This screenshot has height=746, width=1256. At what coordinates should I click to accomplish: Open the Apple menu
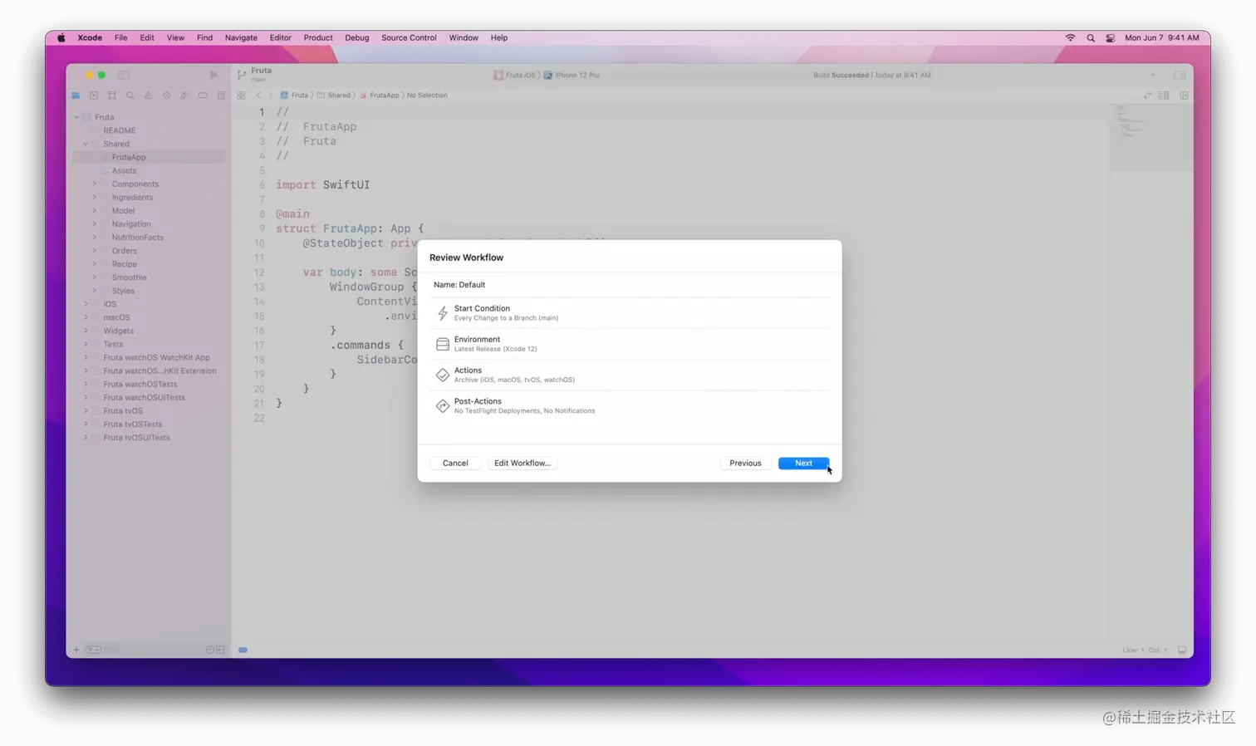pyautogui.click(x=61, y=37)
